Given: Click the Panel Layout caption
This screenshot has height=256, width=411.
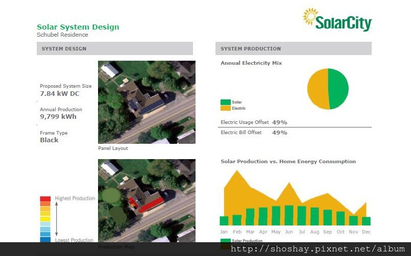Looking at the screenshot, I should pyautogui.click(x=113, y=148).
